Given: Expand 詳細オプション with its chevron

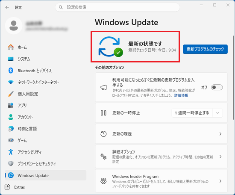Looking at the screenshot, I should coord(220,157).
